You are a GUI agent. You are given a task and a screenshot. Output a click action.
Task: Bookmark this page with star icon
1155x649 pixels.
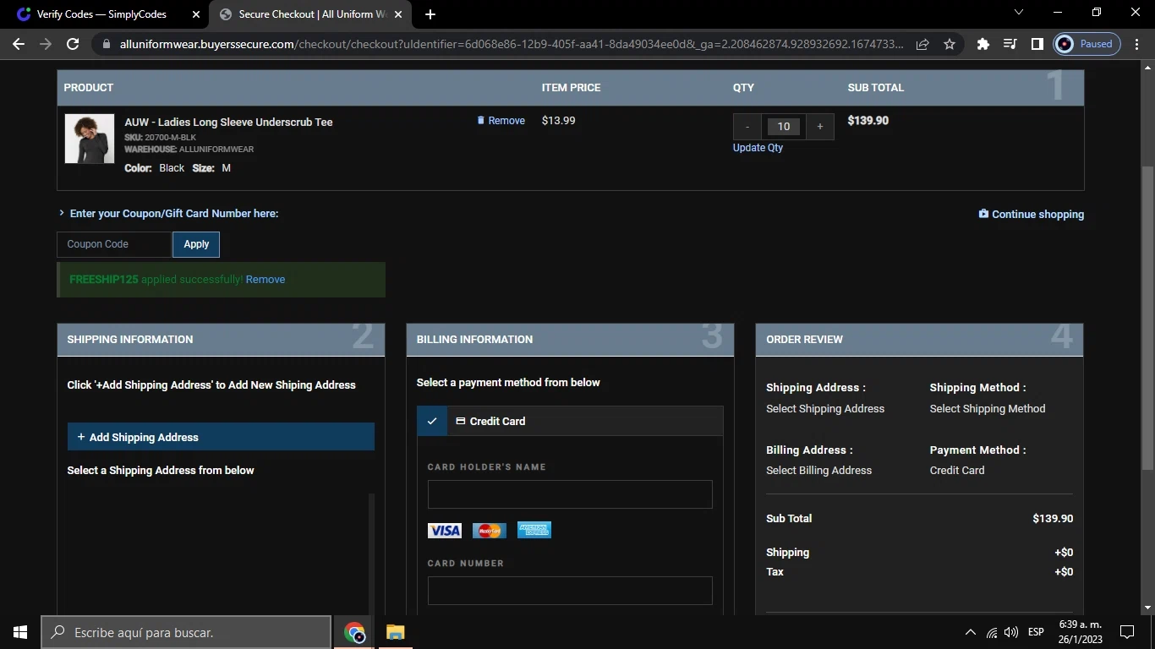click(950, 44)
